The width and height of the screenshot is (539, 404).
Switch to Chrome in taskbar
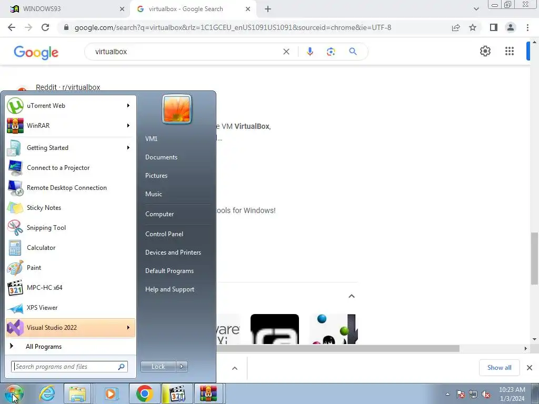[144, 393]
